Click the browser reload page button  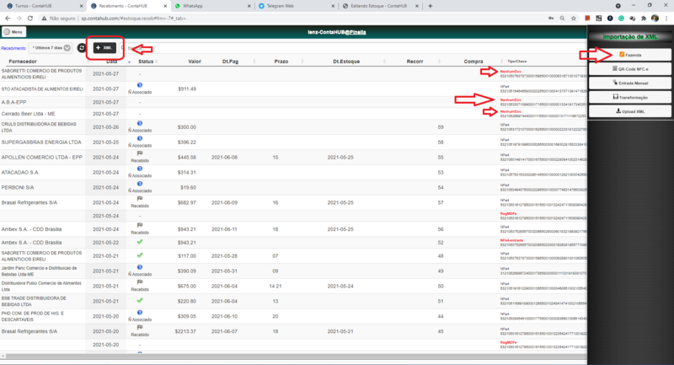(x=30, y=18)
